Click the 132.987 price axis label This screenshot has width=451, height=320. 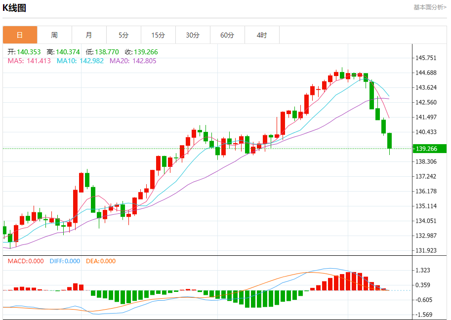pos(426,236)
